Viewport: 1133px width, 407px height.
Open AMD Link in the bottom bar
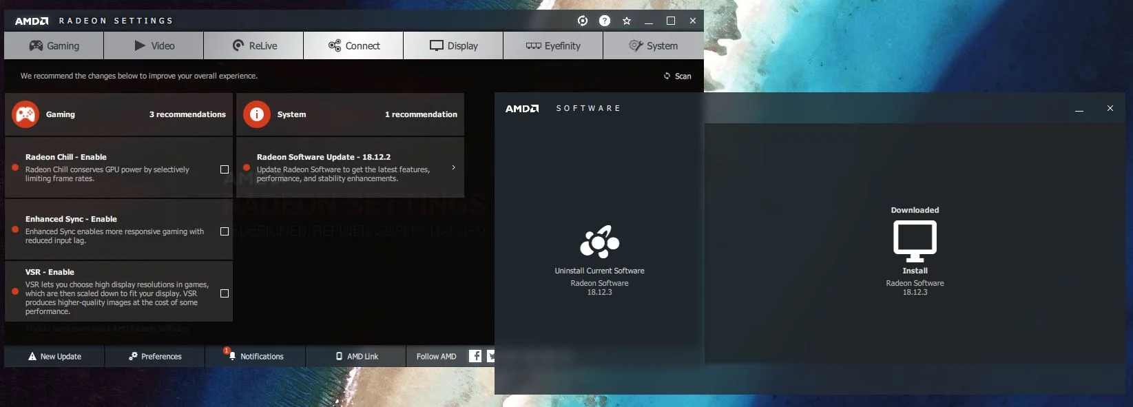click(356, 356)
